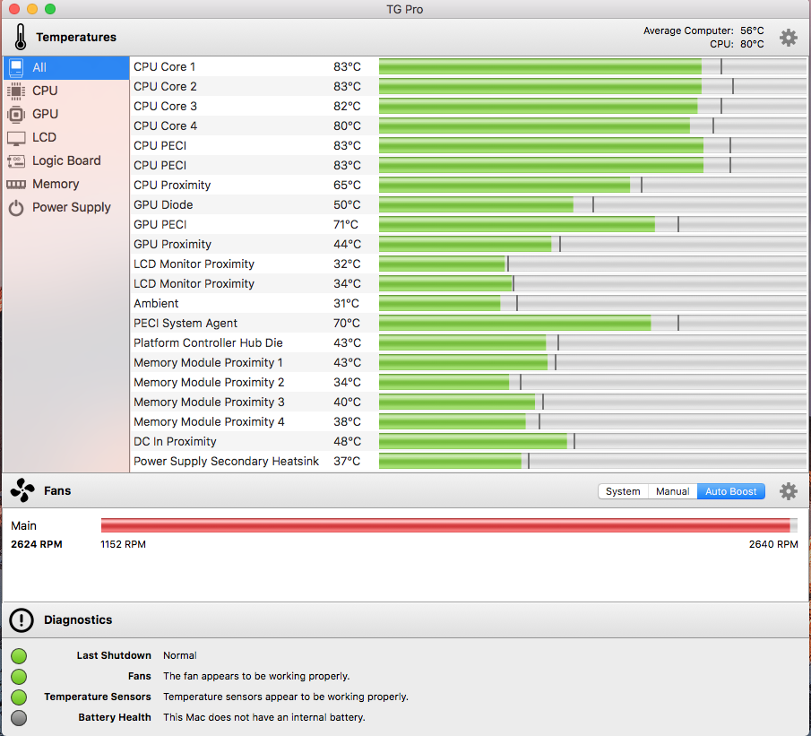Select the CPU Core 3 row label
811x736 pixels.
(x=165, y=106)
